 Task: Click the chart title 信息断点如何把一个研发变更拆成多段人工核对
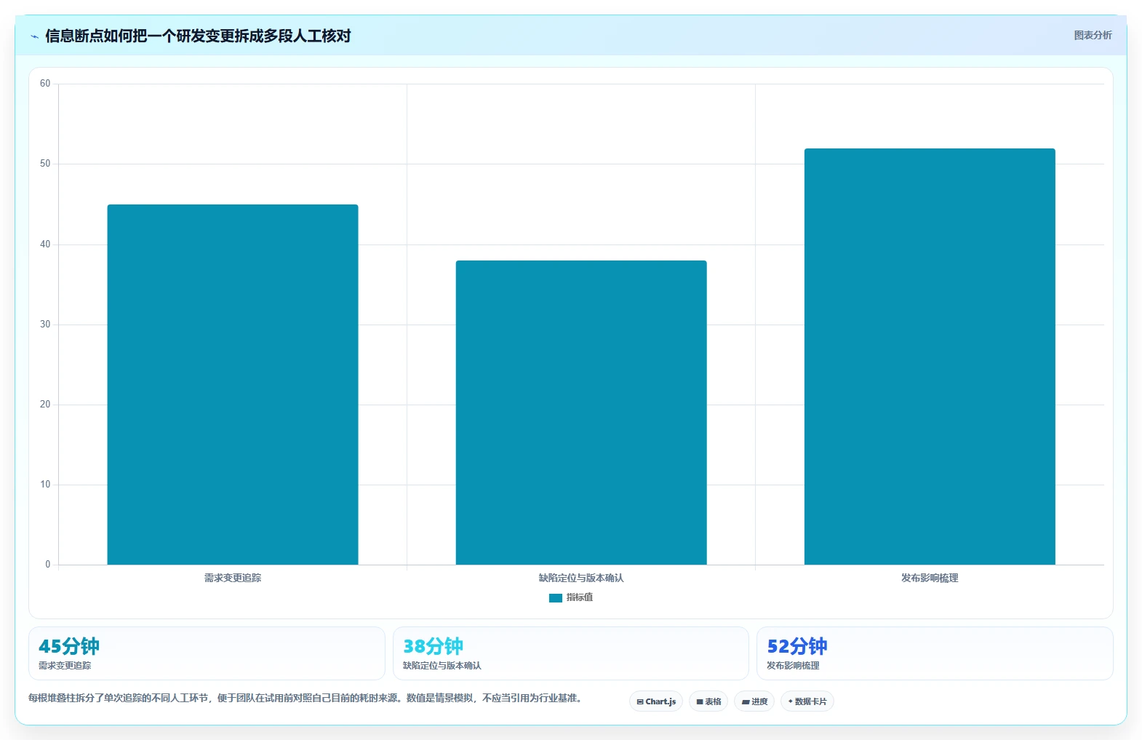[198, 36]
